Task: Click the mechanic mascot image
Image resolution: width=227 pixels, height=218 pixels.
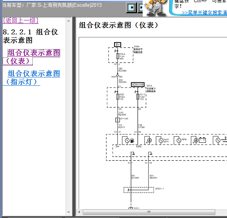Action: pyautogui.click(x=155, y=8)
